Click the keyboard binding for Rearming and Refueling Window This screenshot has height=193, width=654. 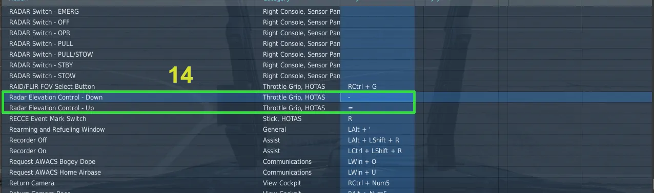pyautogui.click(x=377, y=129)
